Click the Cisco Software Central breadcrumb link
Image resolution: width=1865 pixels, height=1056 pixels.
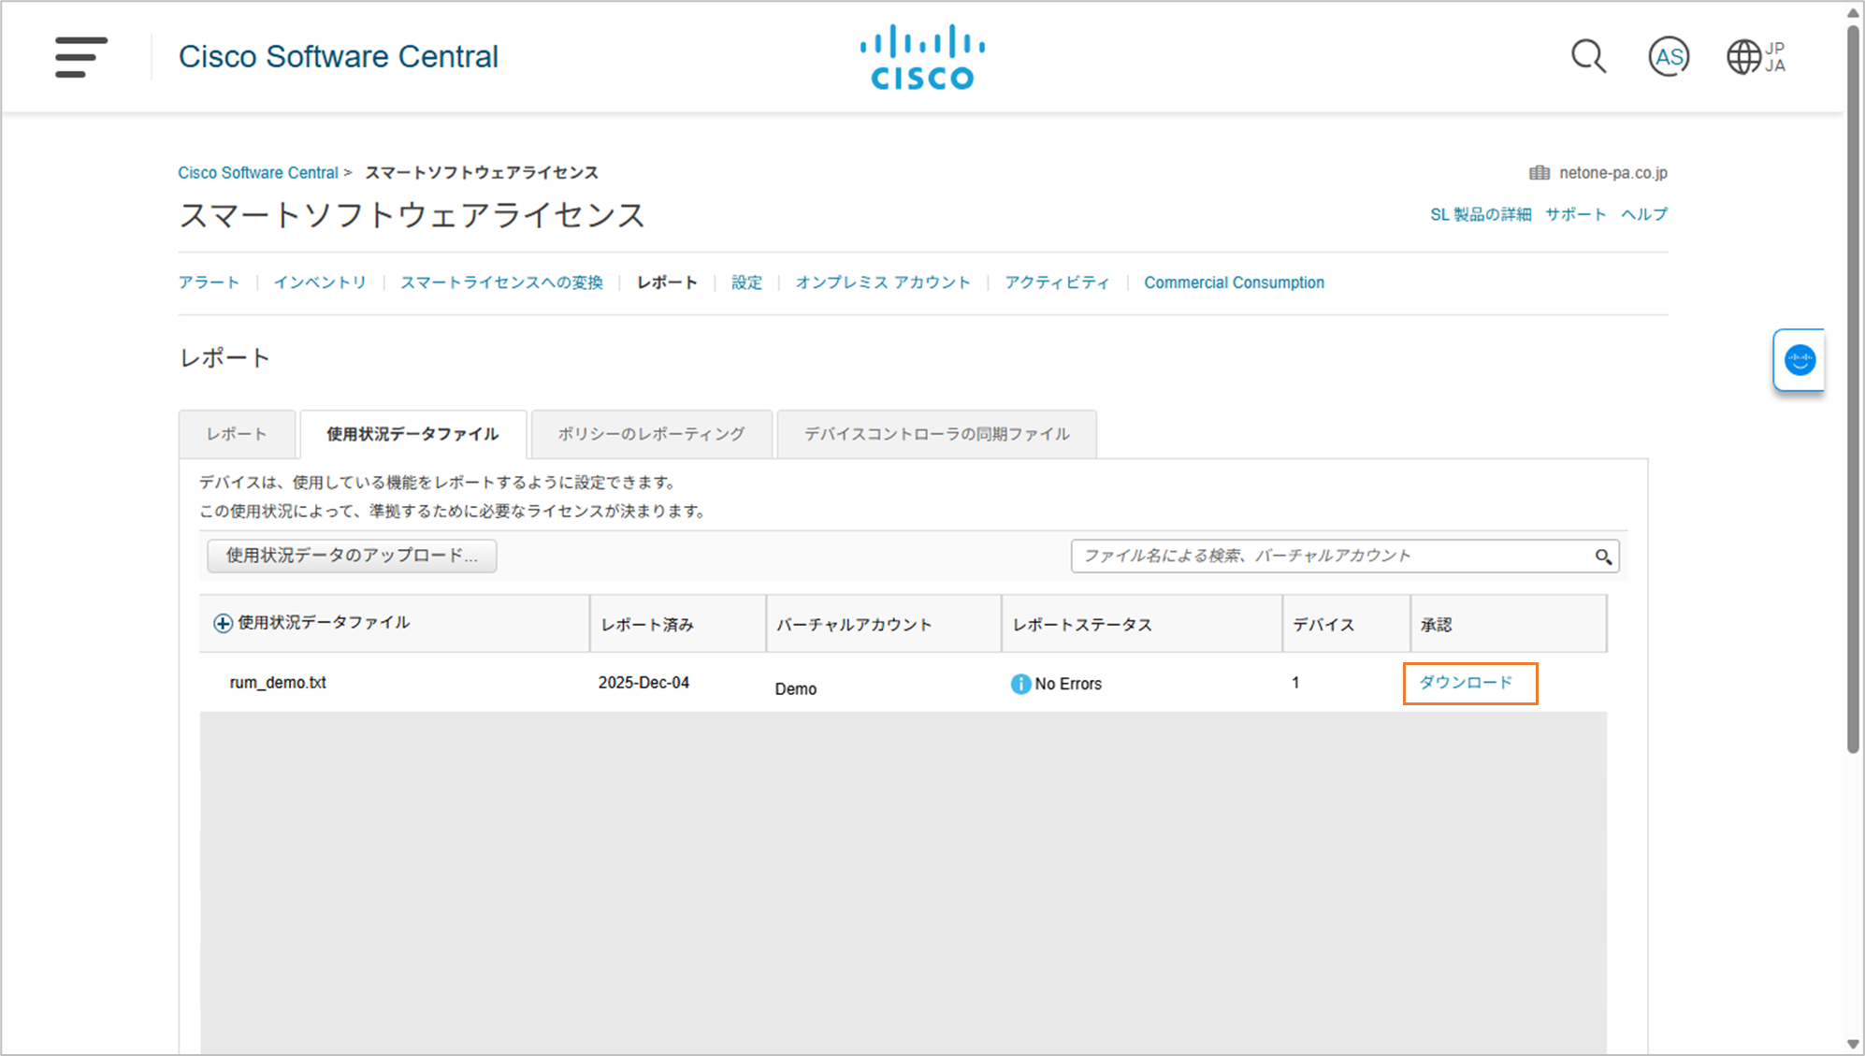(258, 173)
